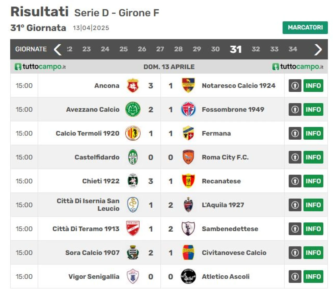Open the MARCATORI button
Viewport: 333px width, 291px height.
(x=305, y=28)
